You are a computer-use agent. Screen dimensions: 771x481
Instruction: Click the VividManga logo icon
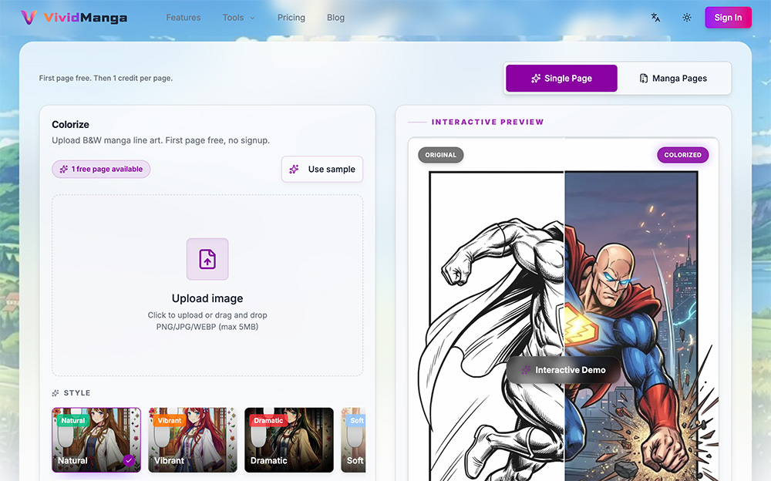coord(29,17)
